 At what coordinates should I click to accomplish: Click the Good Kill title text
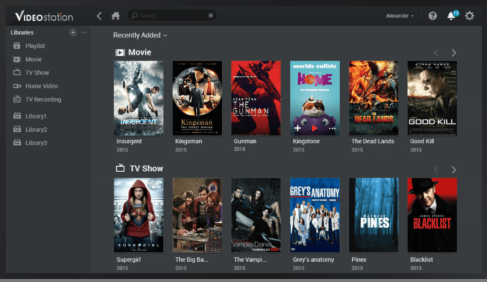click(422, 142)
